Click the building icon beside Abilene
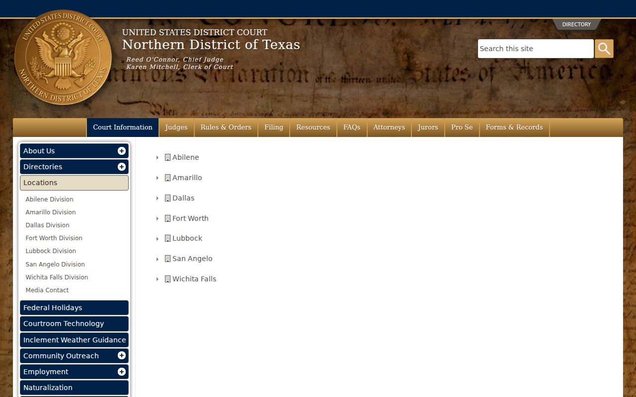Viewport: 636px width, 397px height. click(167, 157)
